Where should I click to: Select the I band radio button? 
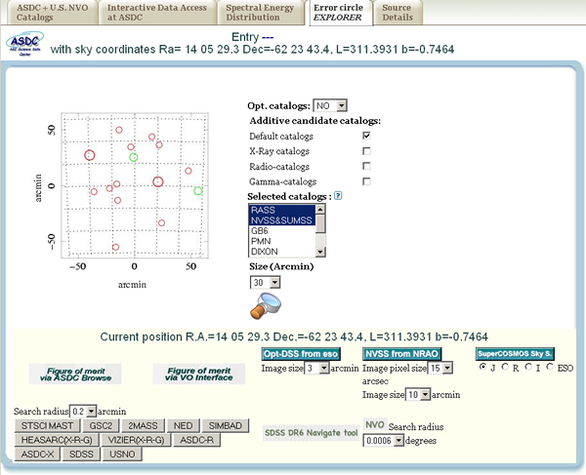528,367
